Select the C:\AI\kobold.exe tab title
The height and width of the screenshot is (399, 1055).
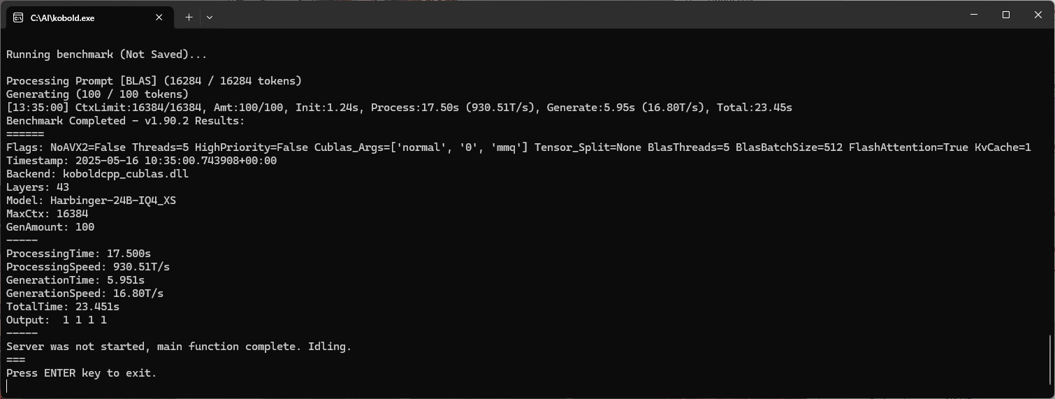[x=62, y=18]
